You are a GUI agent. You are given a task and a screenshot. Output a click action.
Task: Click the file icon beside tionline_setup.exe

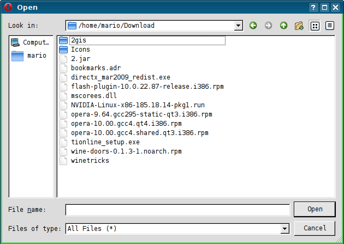click(x=63, y=142)
